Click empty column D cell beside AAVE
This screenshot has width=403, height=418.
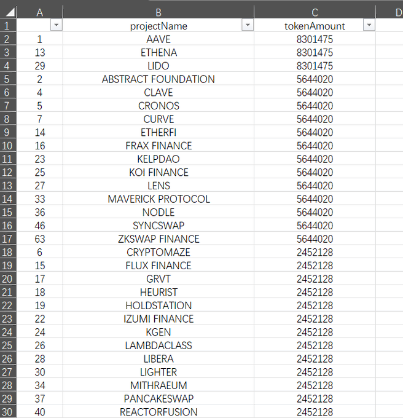tap(389, 39)
